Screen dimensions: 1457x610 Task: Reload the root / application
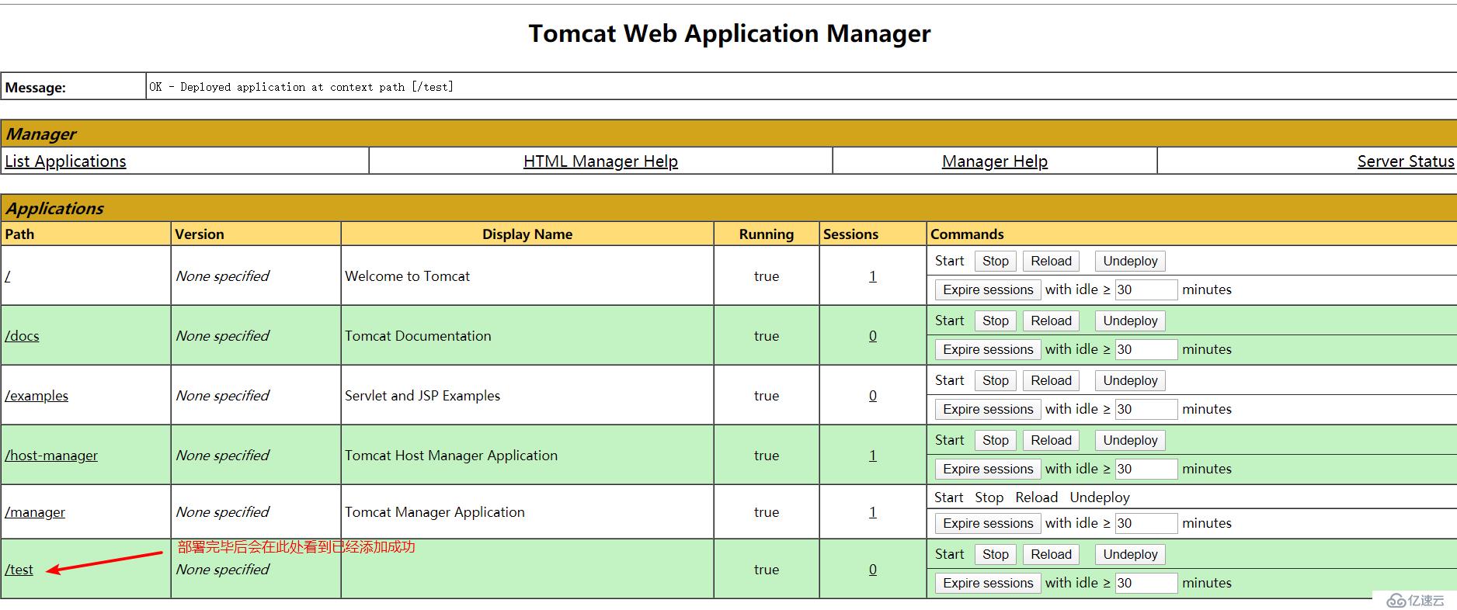pyautogui.click(x=1051, y=262)
